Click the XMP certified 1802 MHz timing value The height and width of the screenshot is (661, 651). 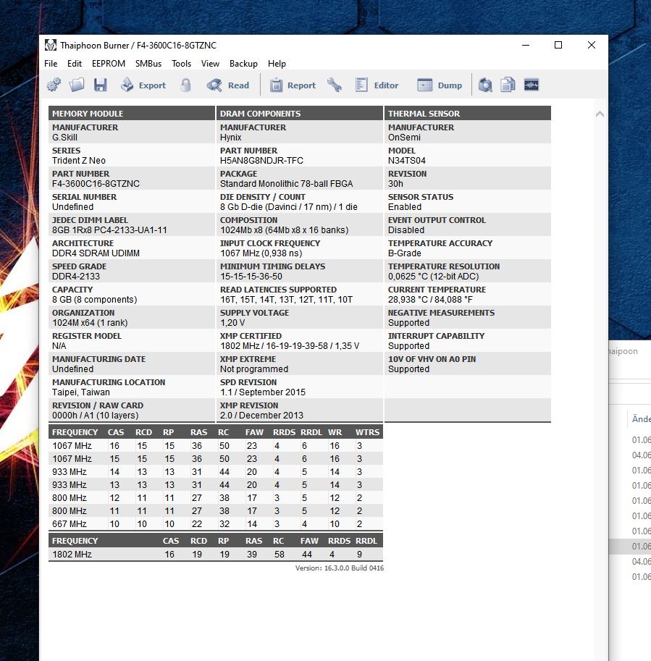[290, 346]
